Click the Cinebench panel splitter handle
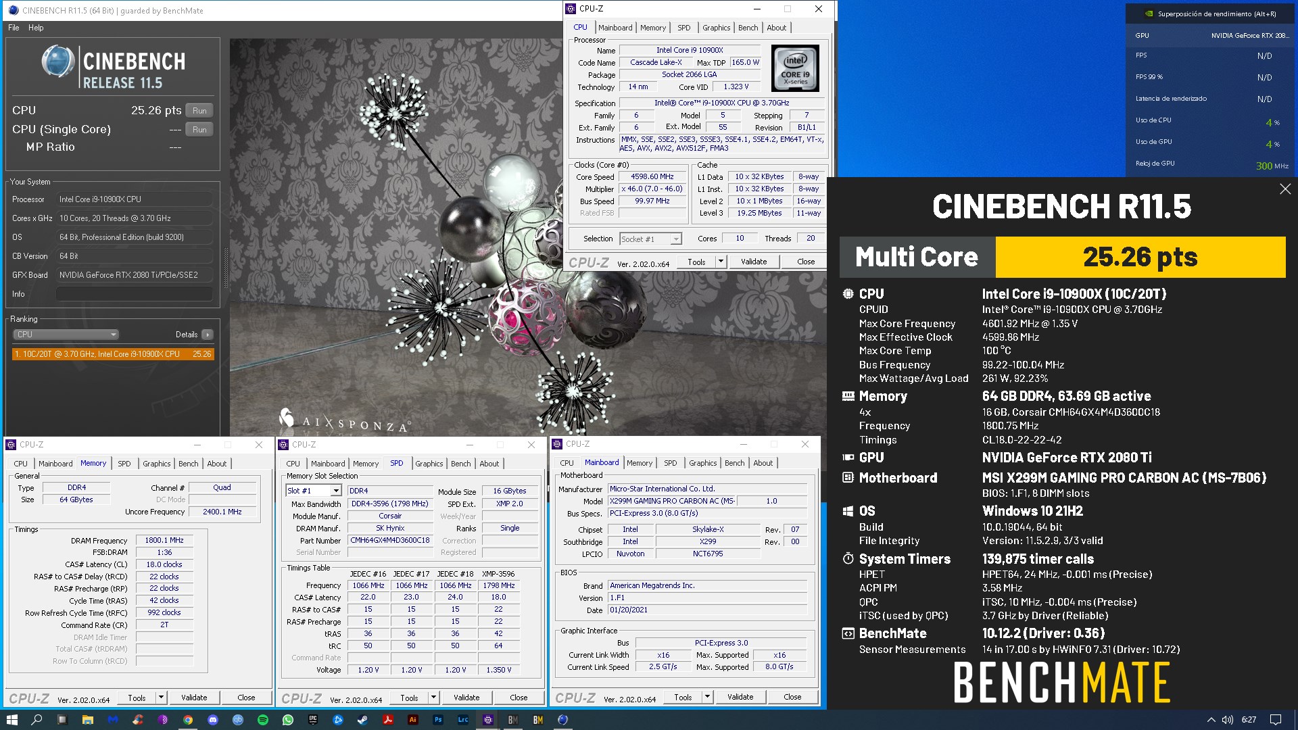Screen dimensions: 1298x730 click(226, 267)
